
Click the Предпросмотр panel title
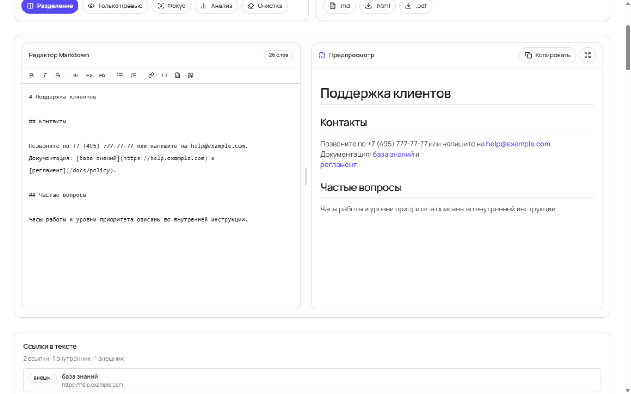(351, 55)
